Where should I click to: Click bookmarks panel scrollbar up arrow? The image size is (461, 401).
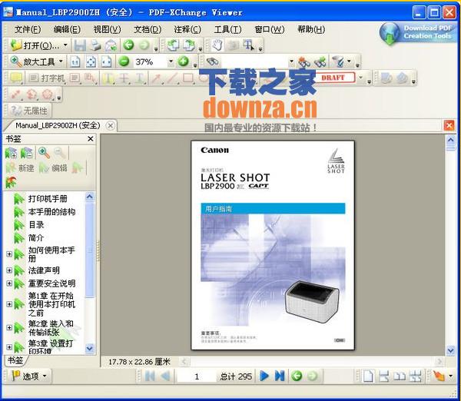pos(90,197)
